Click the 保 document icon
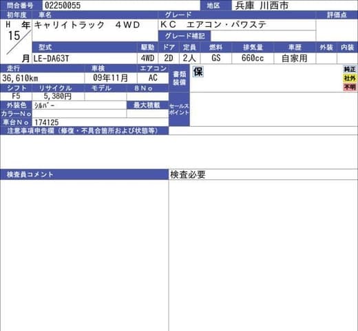 tap(198, 72)
